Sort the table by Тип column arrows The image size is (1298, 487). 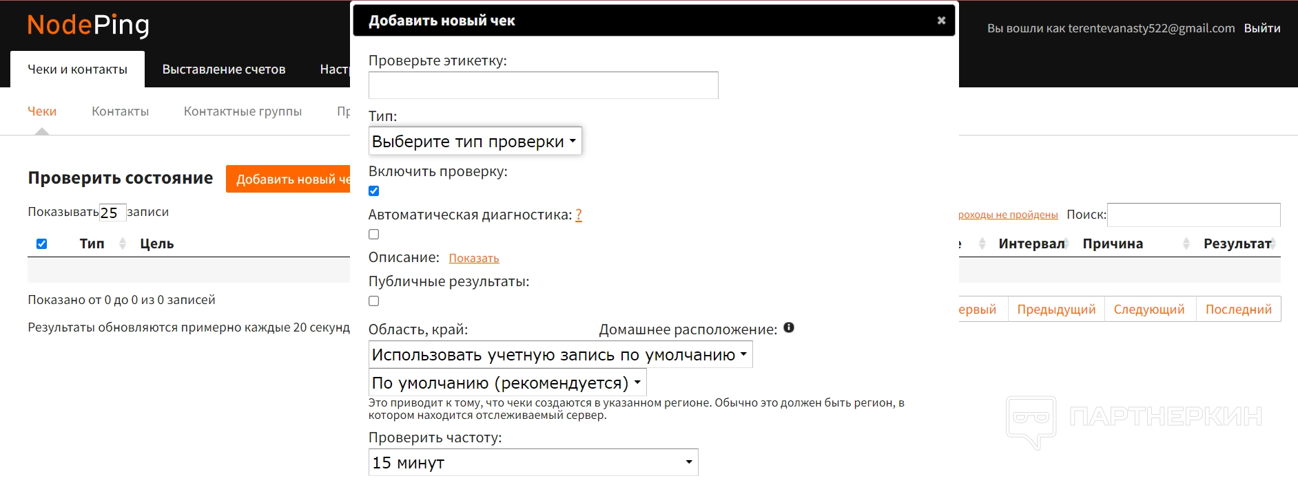click(123, 243)
